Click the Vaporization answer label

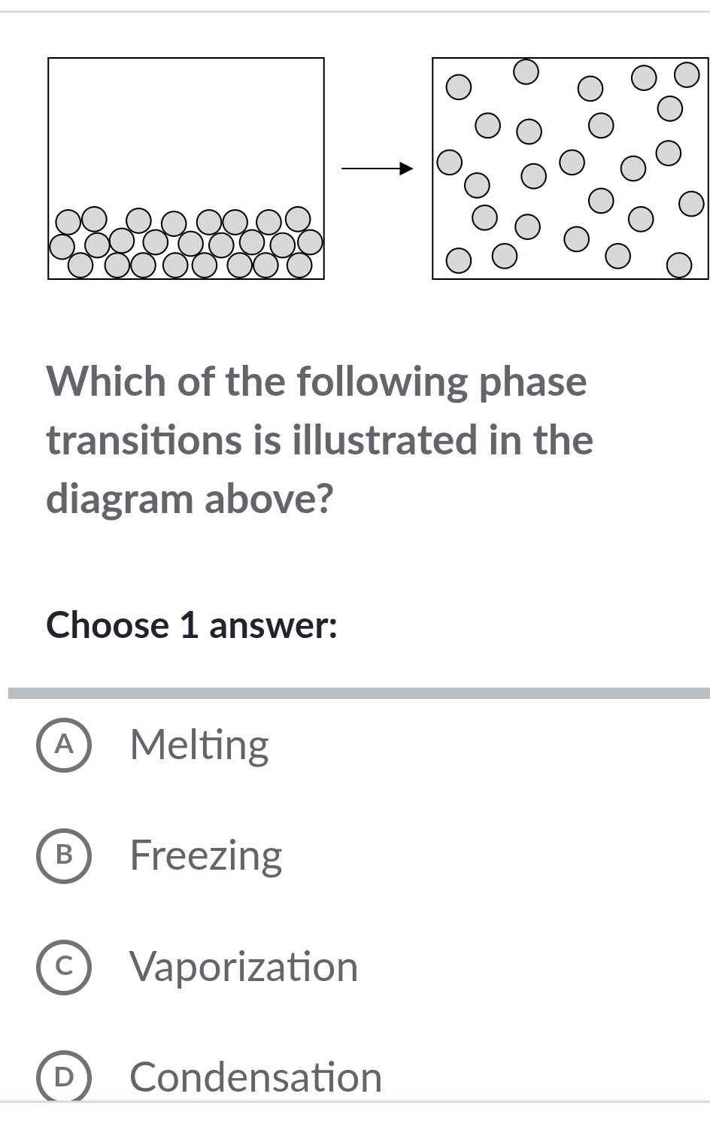point(244,967)
